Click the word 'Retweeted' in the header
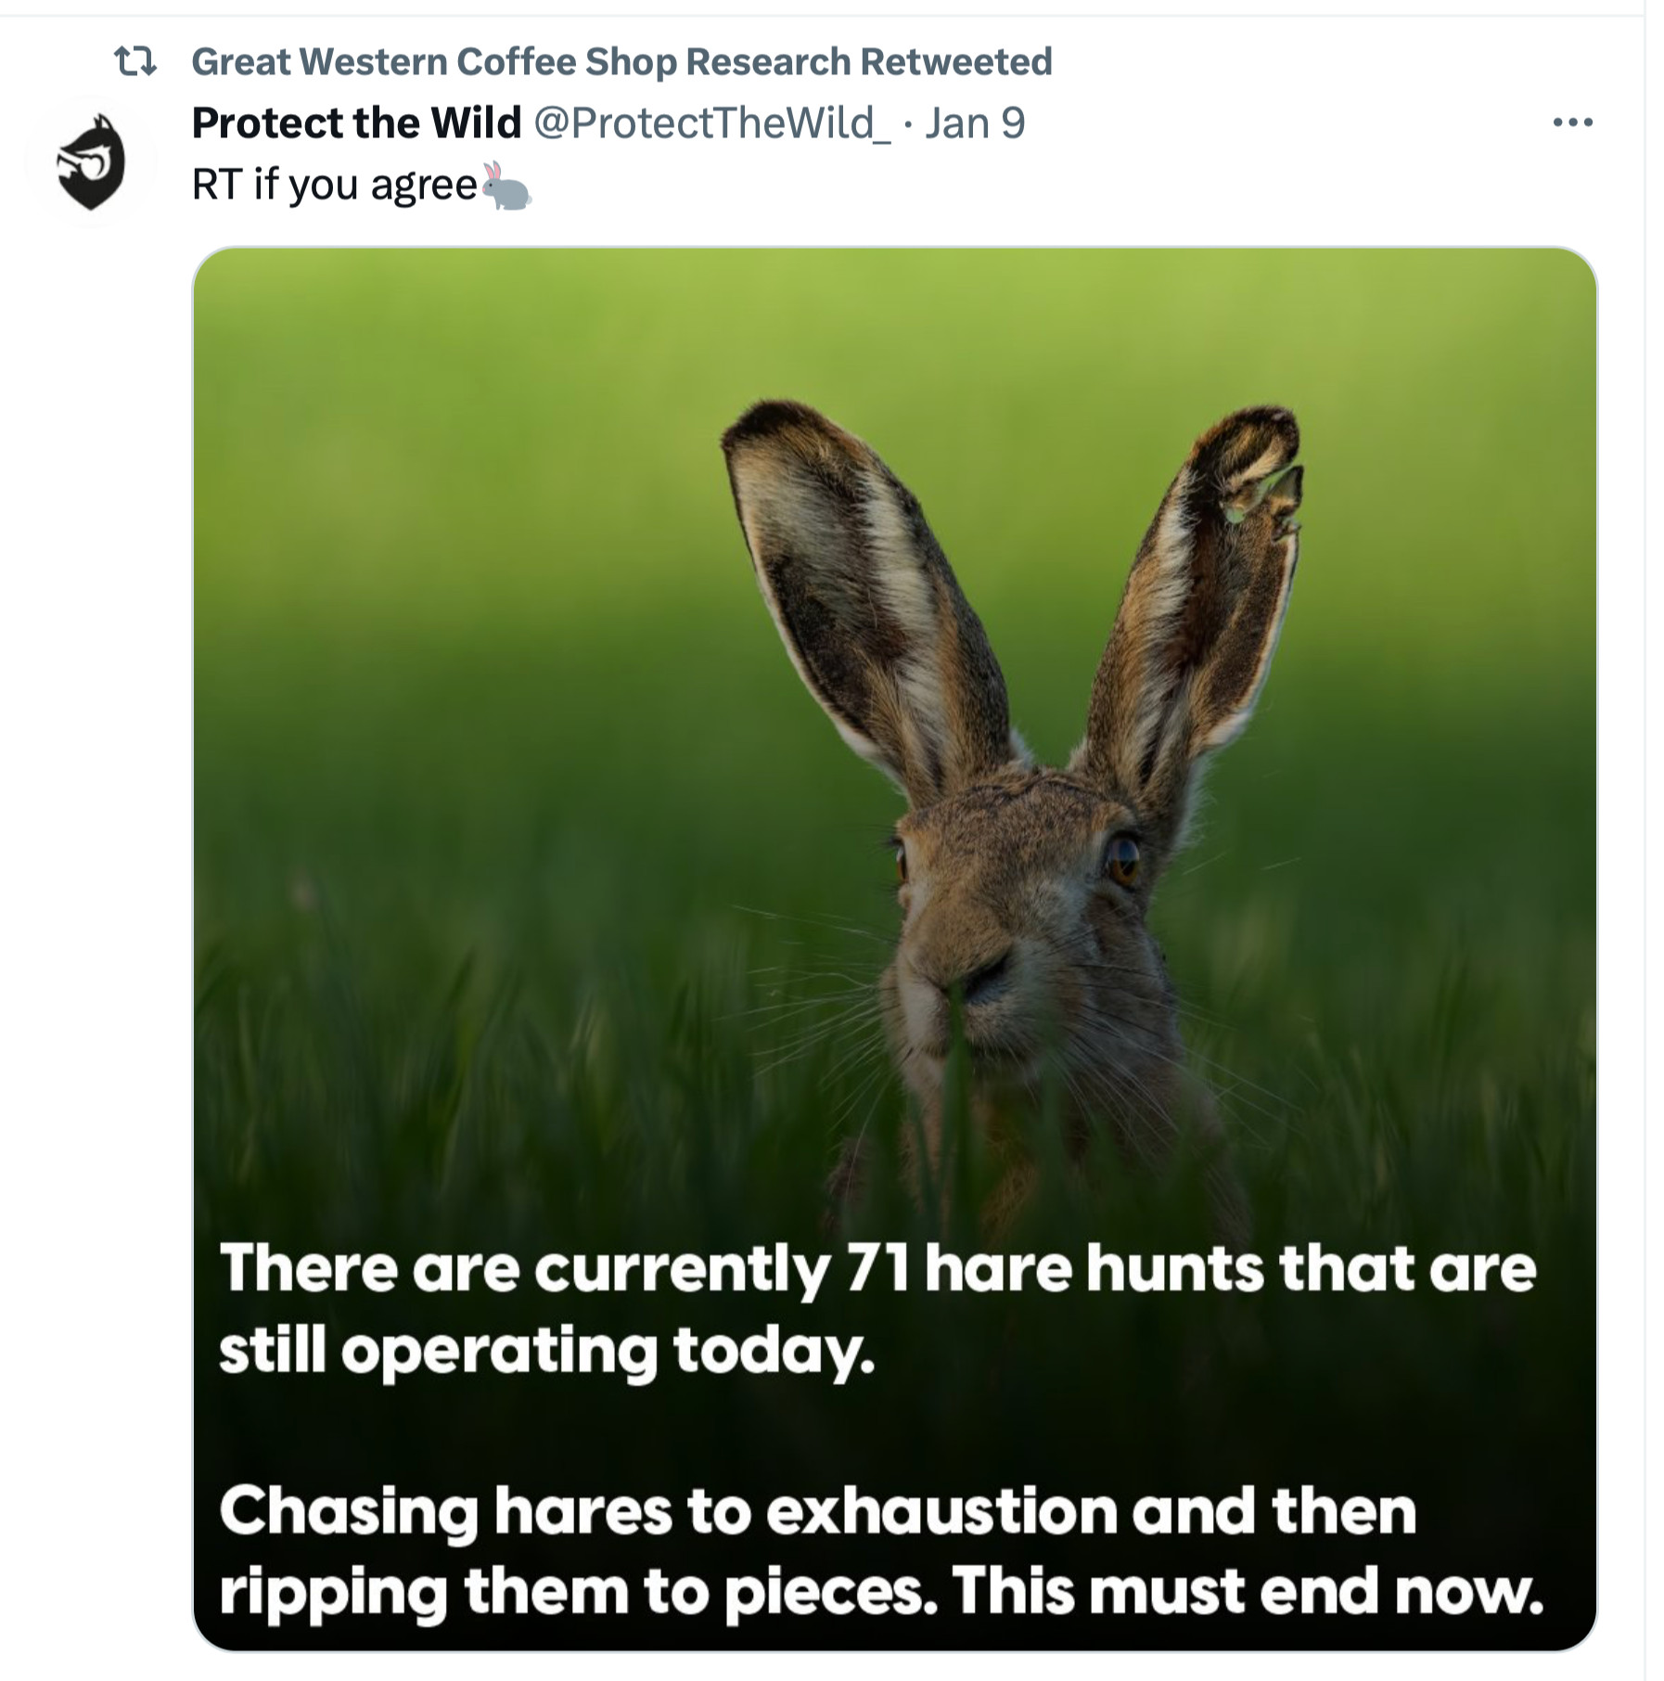The width and height of the screenshot is (1664, 1681). (955, 62)
